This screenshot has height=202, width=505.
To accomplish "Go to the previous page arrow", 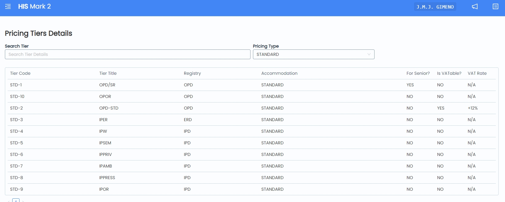I will pos(9,201).
